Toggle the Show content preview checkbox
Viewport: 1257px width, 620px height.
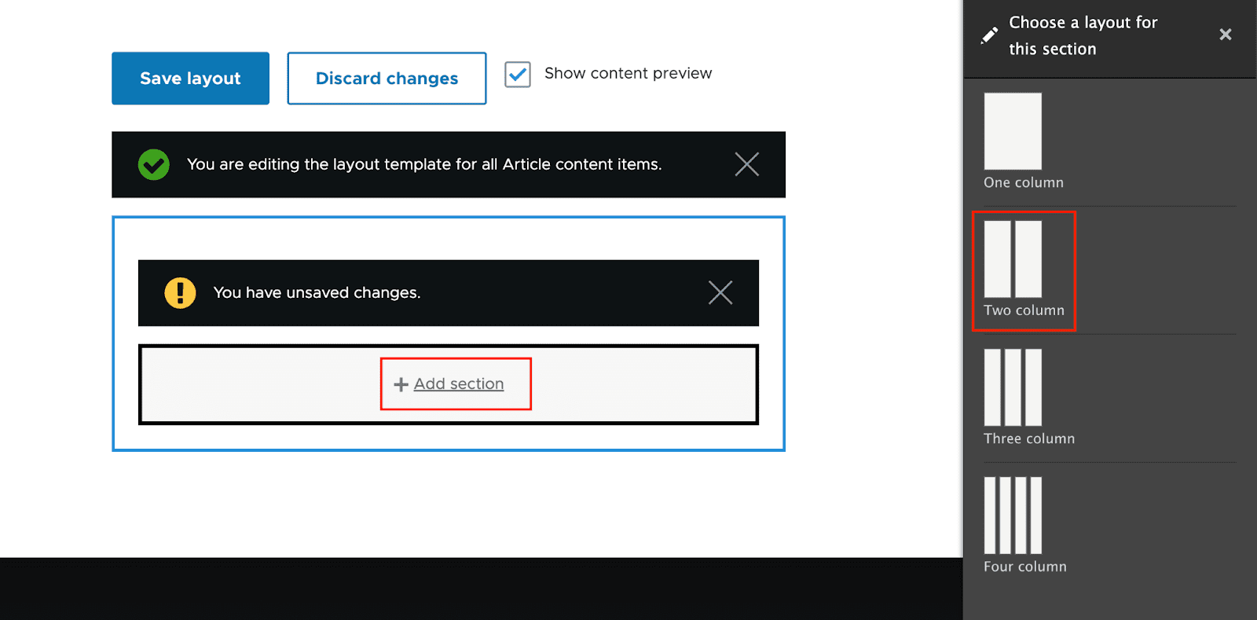[518, 75]
